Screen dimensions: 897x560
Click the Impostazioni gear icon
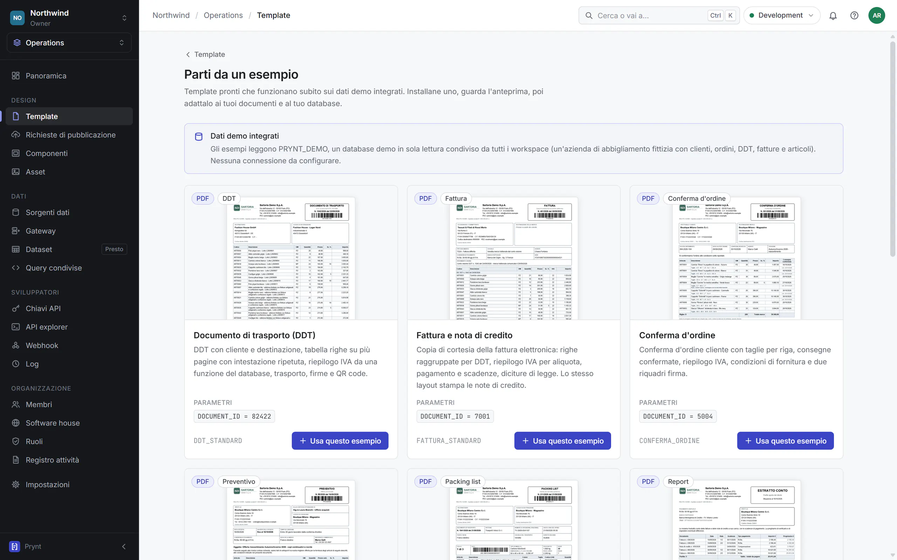[15, 484]
